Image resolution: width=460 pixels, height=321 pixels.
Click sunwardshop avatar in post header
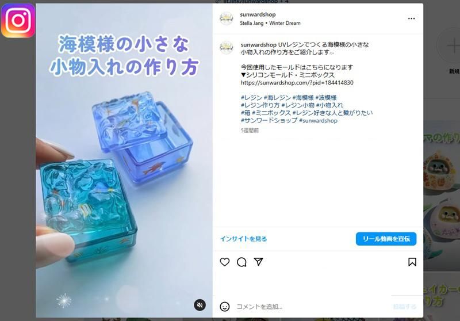click(226, 18)
